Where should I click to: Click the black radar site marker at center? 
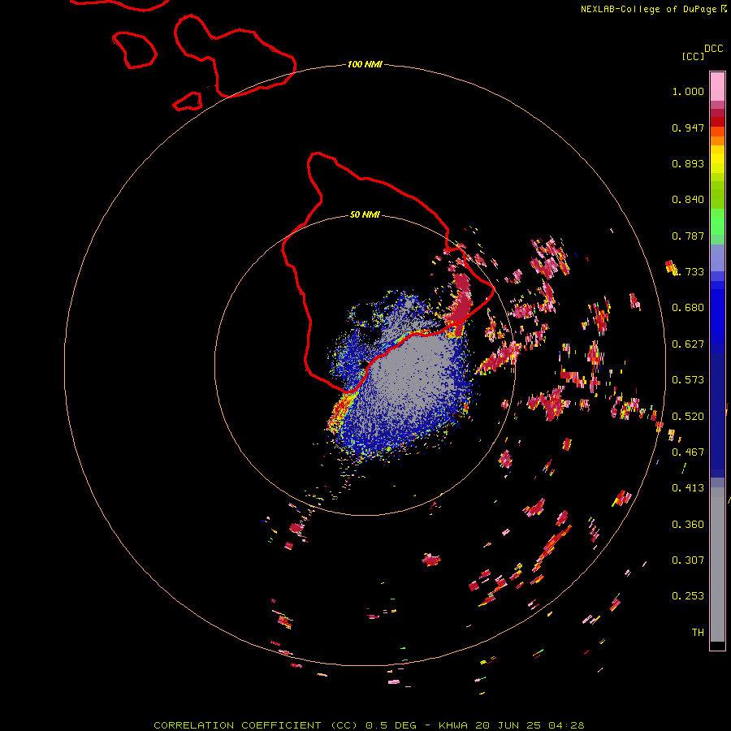coord(364,364)
